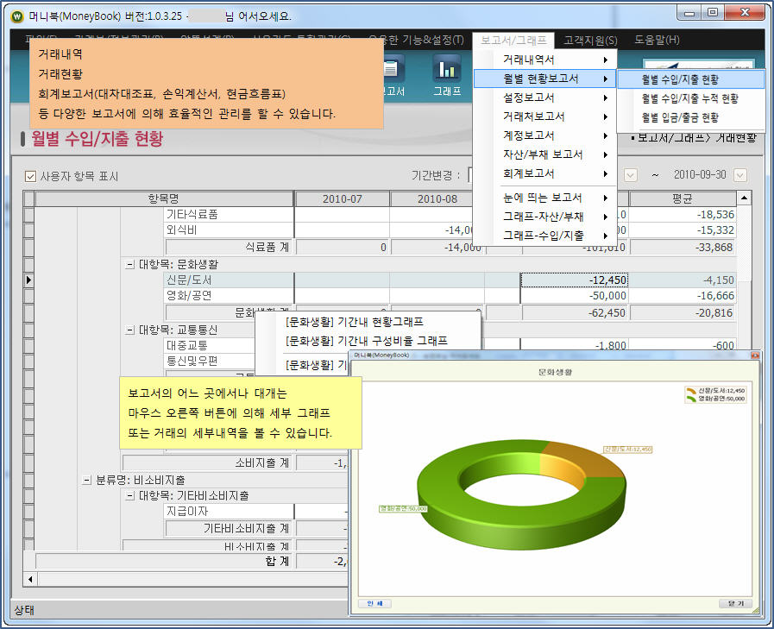The width and height of the screenshot is (774, 629).
Task: Select 월별 수입/지출 누적 현황 submenu item
Action: 690,98
